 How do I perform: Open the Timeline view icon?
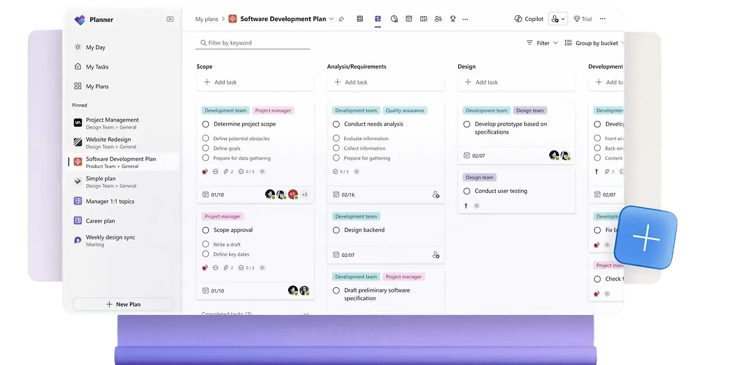(424, 19)
